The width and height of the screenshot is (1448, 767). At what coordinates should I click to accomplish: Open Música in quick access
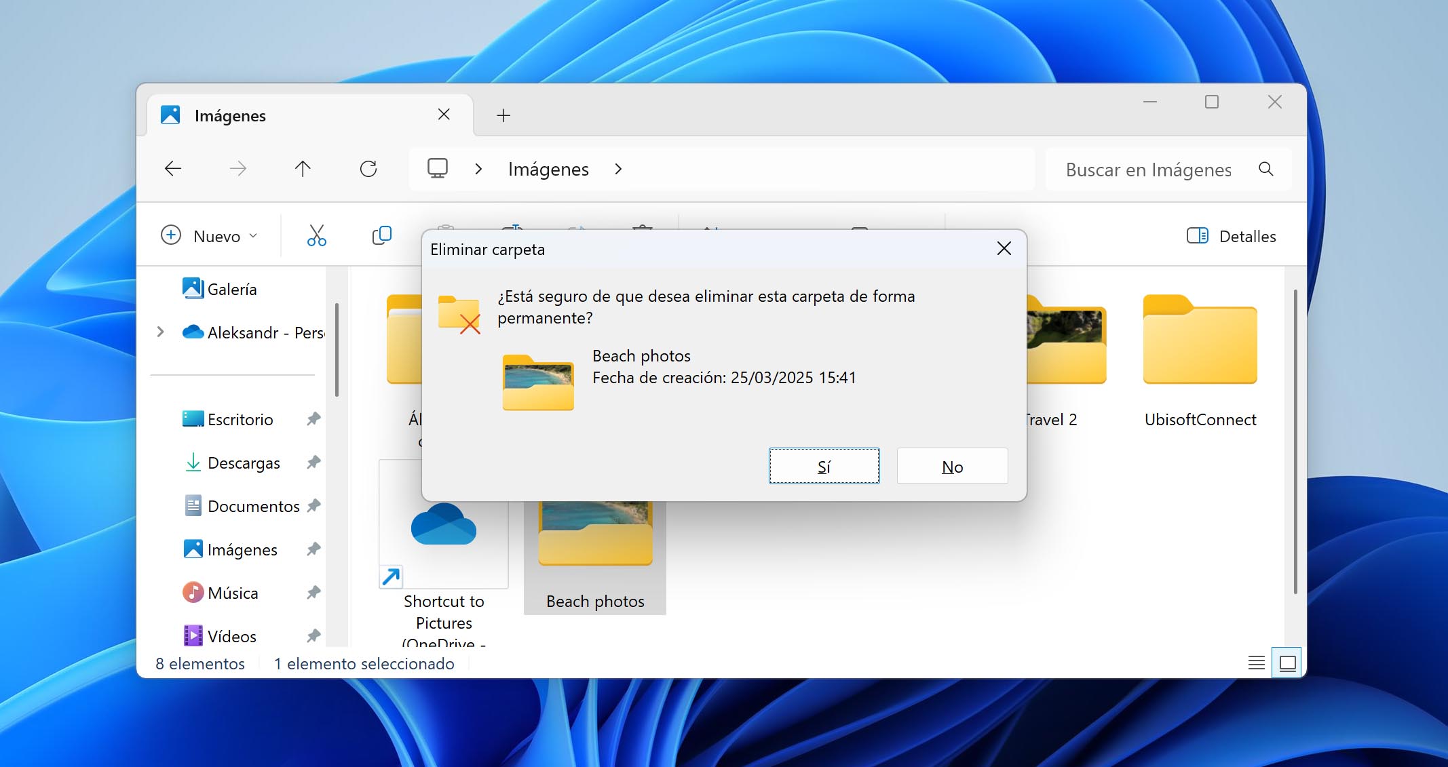221,593
